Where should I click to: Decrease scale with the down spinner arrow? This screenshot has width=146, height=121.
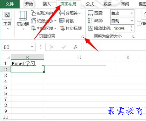(131, 30)
